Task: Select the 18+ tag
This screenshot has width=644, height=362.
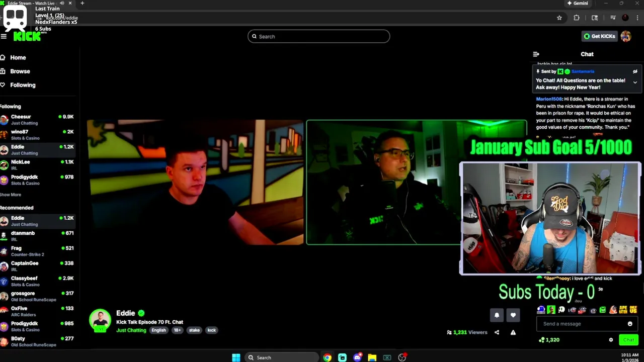Action: [177, 330]
